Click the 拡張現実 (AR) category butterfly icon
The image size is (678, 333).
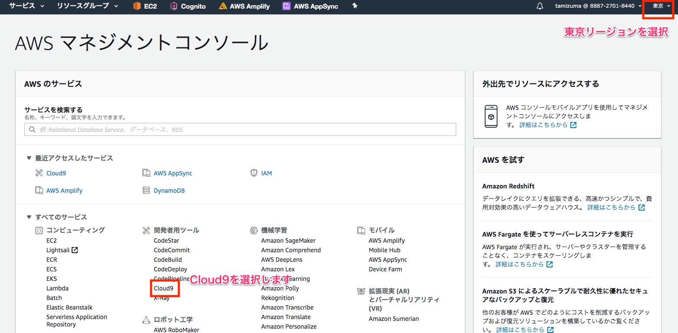[x=361, y=291]
